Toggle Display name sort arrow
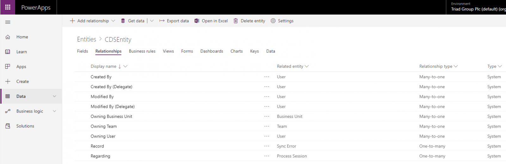This screenshot has width=506, height=164. [120, 66]
